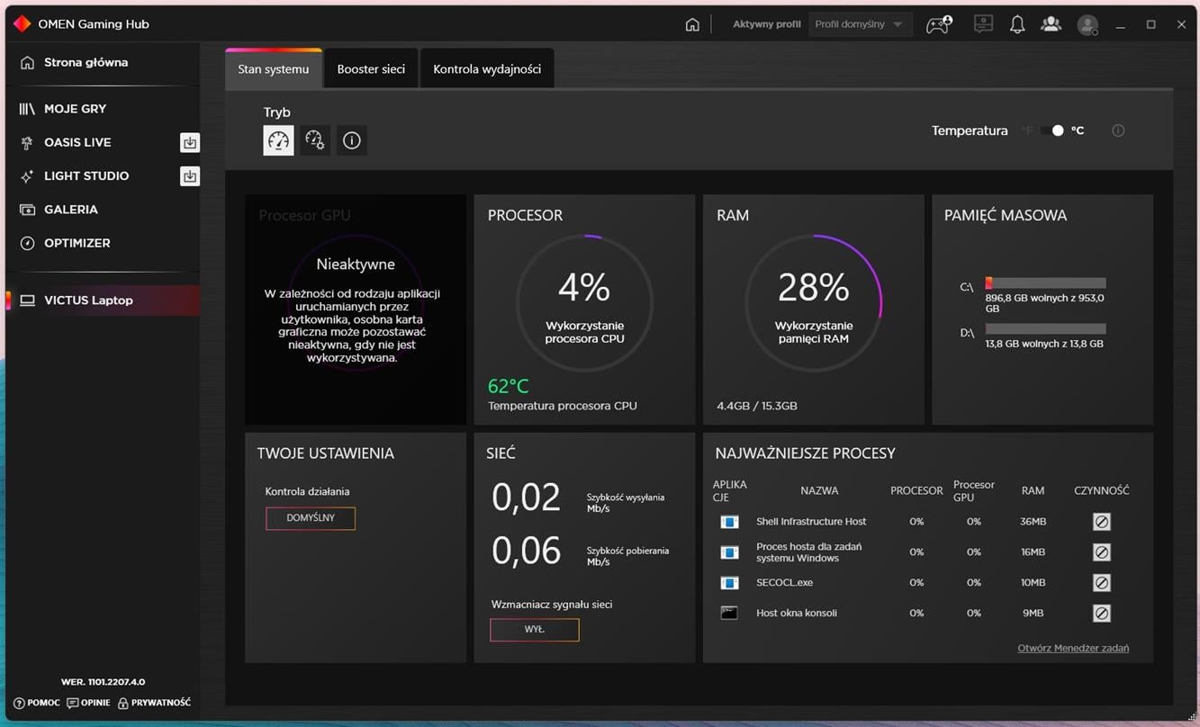Click Host okna konsoli application icon
The height and width of the screenshot is (727, 1200).
729,614
